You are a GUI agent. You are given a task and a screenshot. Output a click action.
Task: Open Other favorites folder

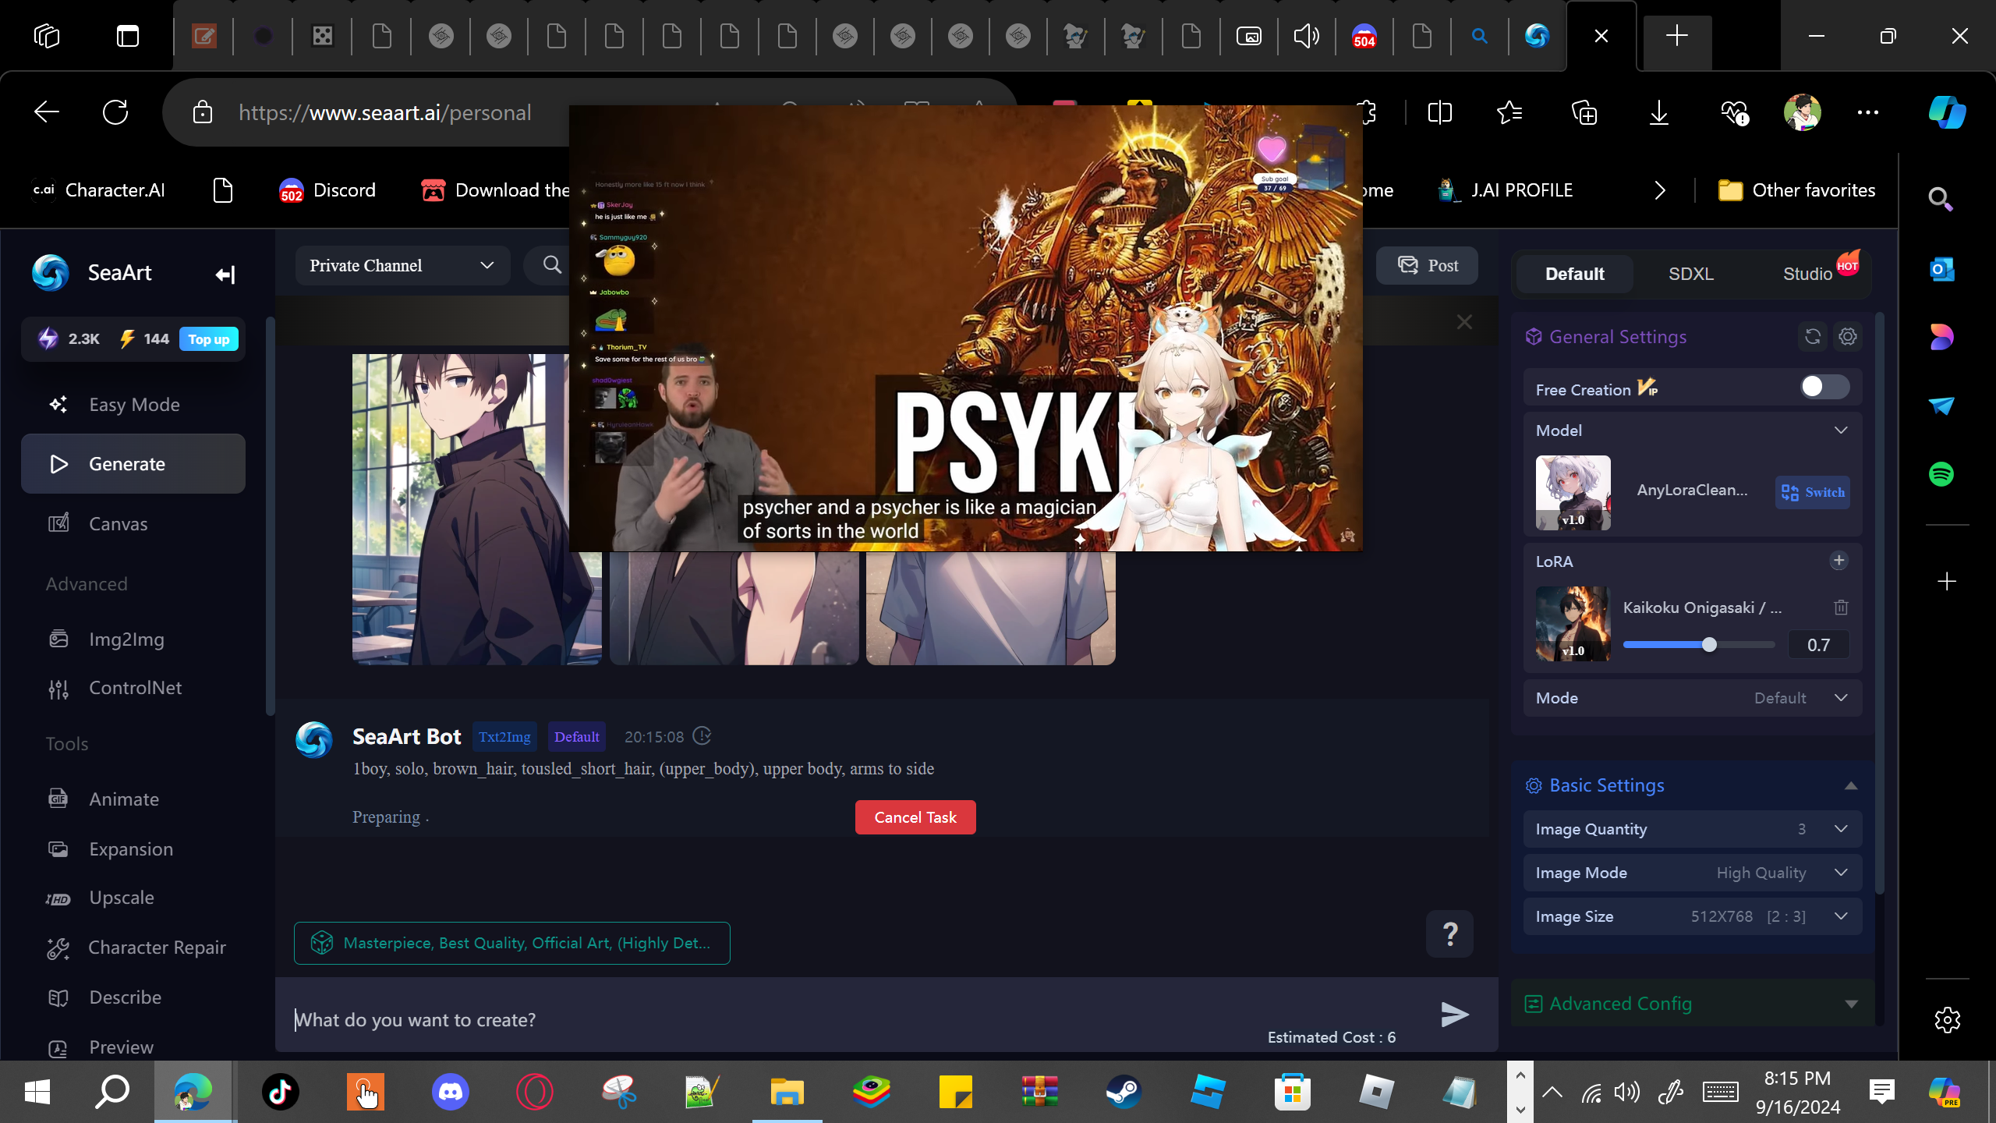[1796, 190]
